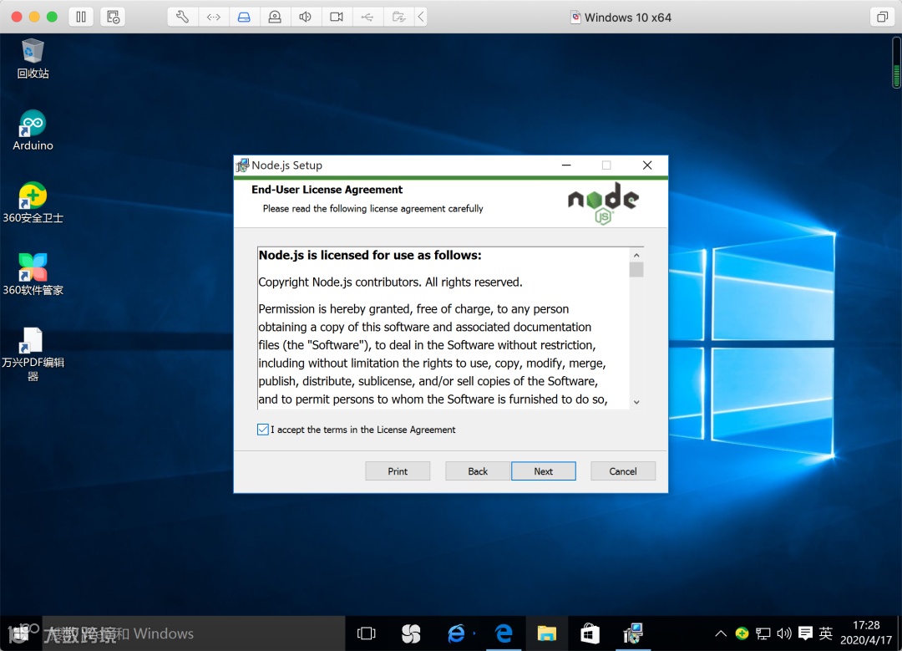Click the network adapter arrows icon
Viewport: 902px width, 651px height.
coord(214,17)
